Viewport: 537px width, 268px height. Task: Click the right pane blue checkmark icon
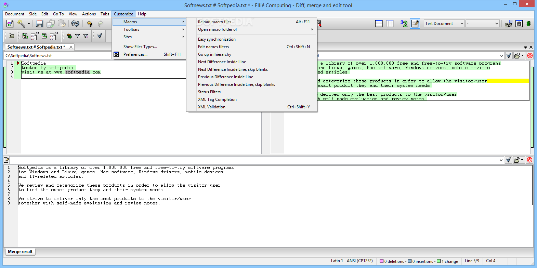[x=509, y=56]
